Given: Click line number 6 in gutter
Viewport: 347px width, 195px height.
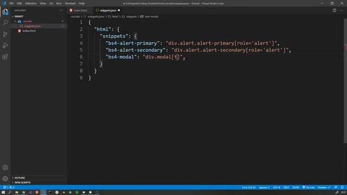Looking at the screenshot, I should pos(81,57).
